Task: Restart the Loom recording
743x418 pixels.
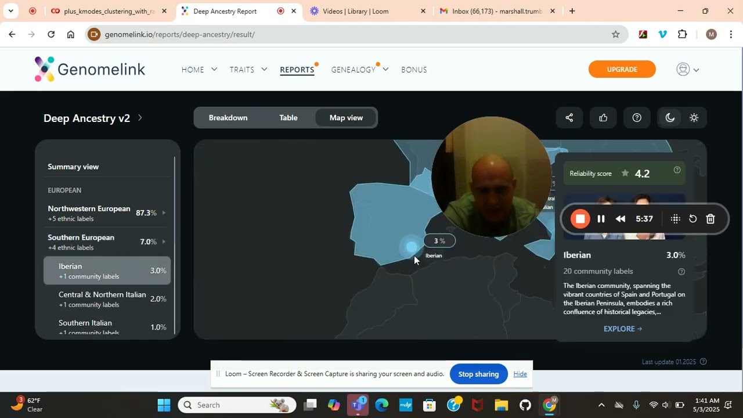Action: [x=692, y=219]
